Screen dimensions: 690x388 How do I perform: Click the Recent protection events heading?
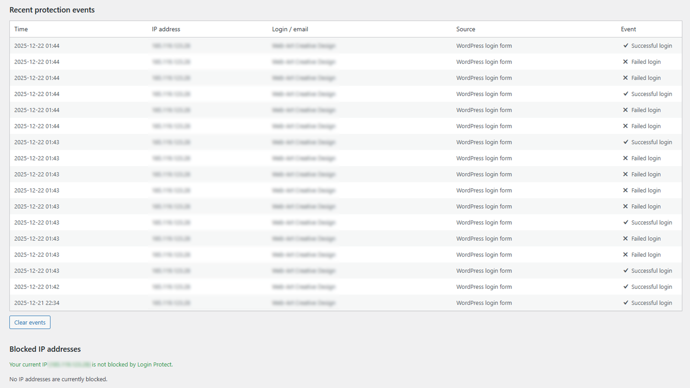[x=52, y=9]
